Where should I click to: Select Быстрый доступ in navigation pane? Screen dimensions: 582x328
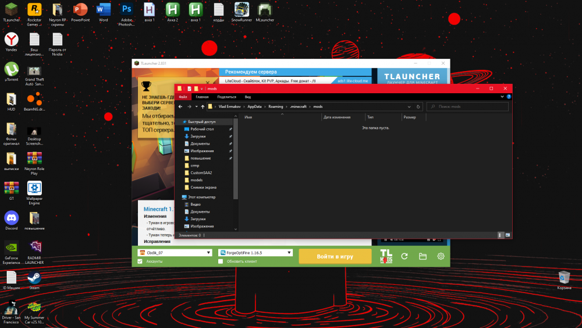(201, 122)
